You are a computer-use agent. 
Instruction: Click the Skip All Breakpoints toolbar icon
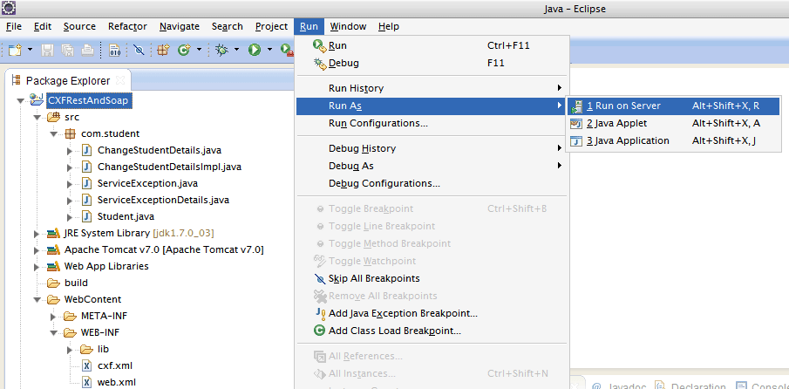click(x=138, y=51)
